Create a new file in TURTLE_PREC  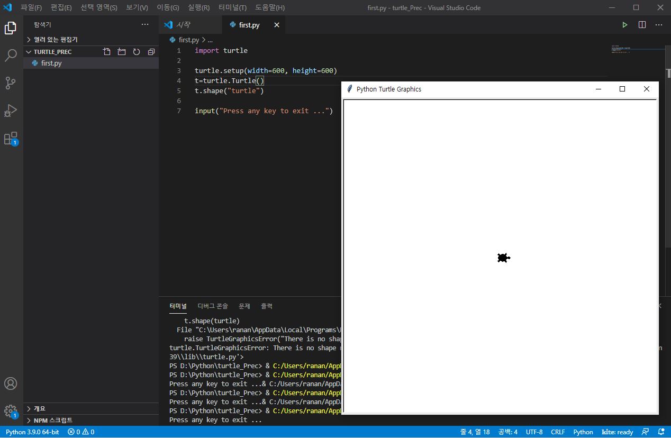pyautogui.click(x=107, y=52)
